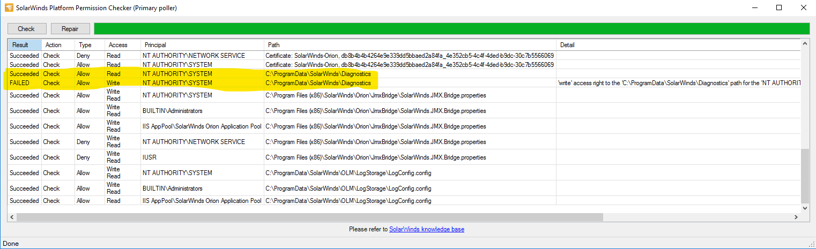The image size is (816, 249).
Task: Click the 'write' access right detail text
Action: point(679,83)
